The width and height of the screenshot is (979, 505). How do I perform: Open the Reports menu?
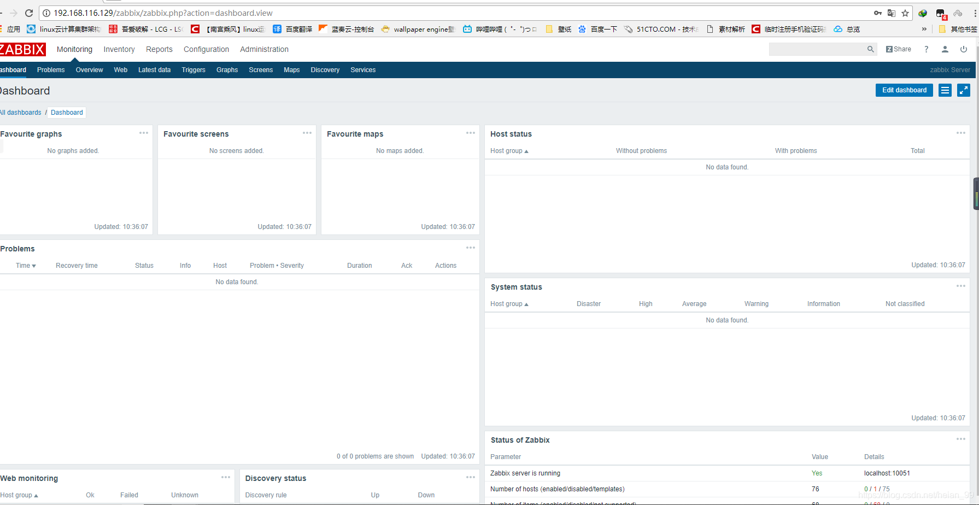point(159,49)
